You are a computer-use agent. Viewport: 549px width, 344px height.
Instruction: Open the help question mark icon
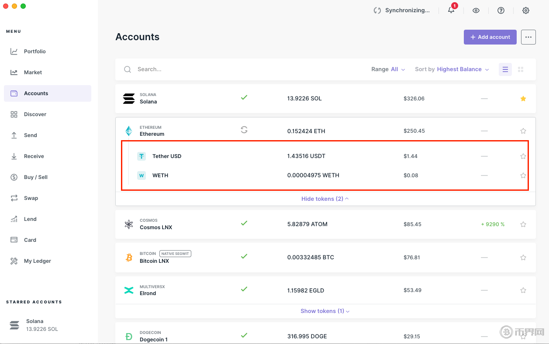coord(501,10)
